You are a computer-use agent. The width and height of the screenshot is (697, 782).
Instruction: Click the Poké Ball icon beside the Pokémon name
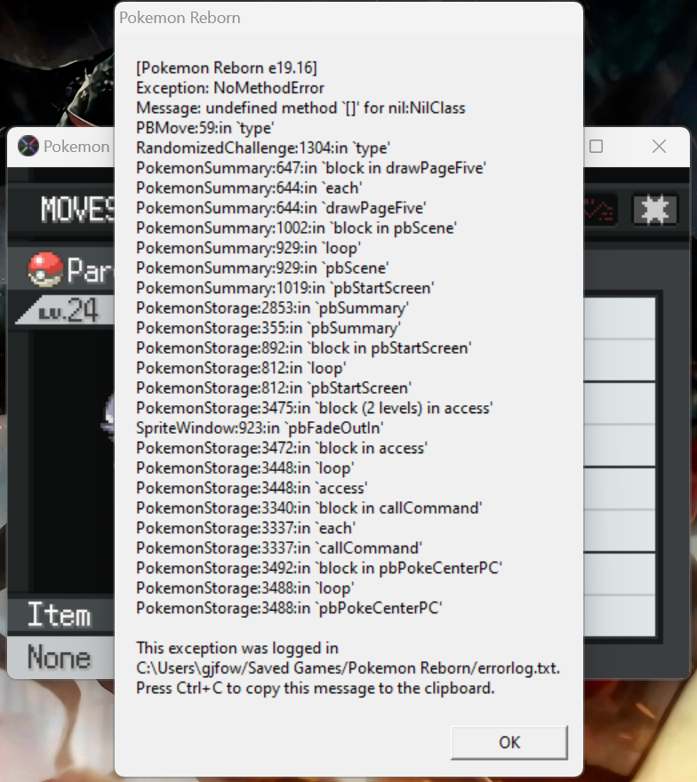(x=45, y=270)
